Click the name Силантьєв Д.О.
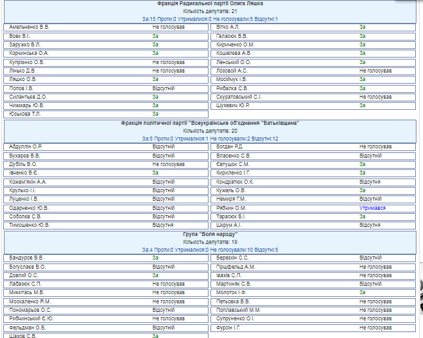The image size is (423, 338). 28,97
